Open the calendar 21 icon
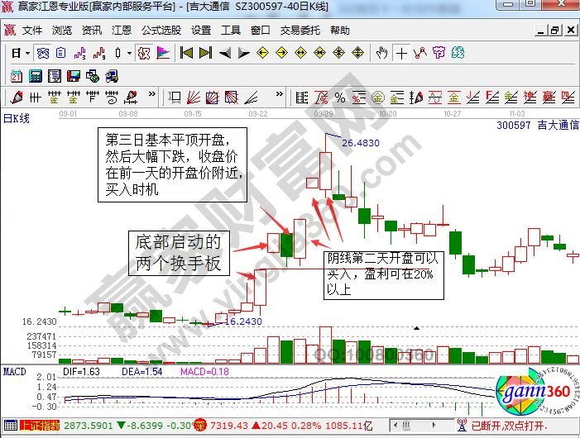The width and height of the screenshot is (580, 438). tap(17, 76)
